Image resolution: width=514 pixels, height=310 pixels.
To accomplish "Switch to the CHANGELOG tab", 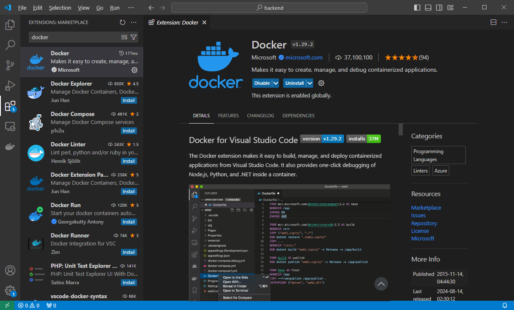I will tap(260, 116).
